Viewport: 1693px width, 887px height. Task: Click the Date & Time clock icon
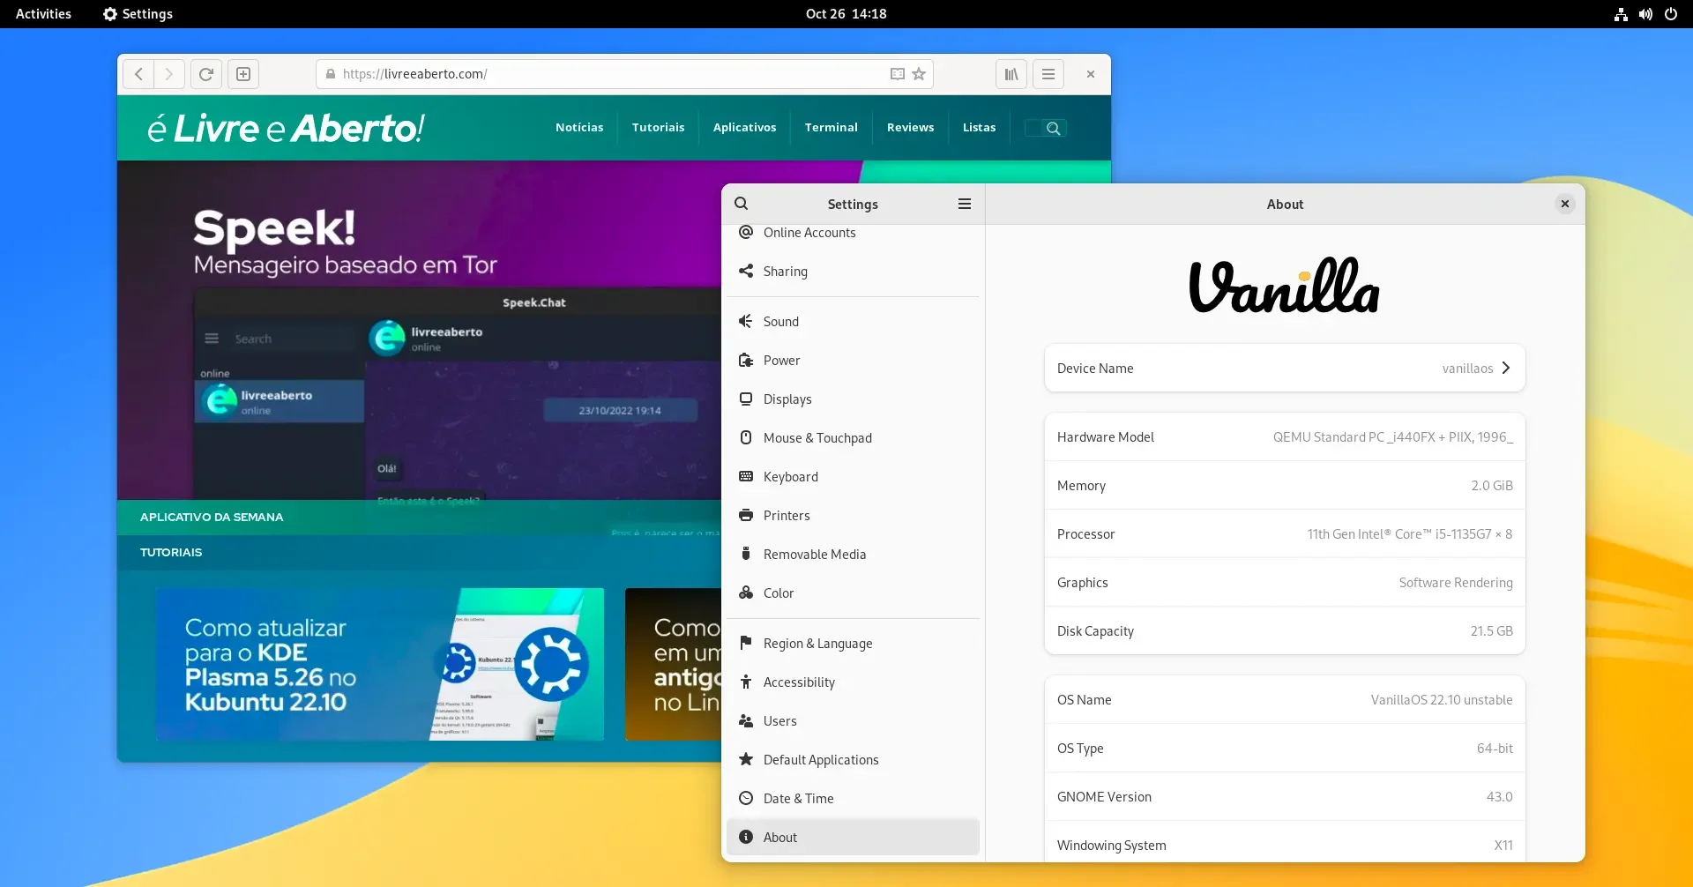(x=746, y=798)
